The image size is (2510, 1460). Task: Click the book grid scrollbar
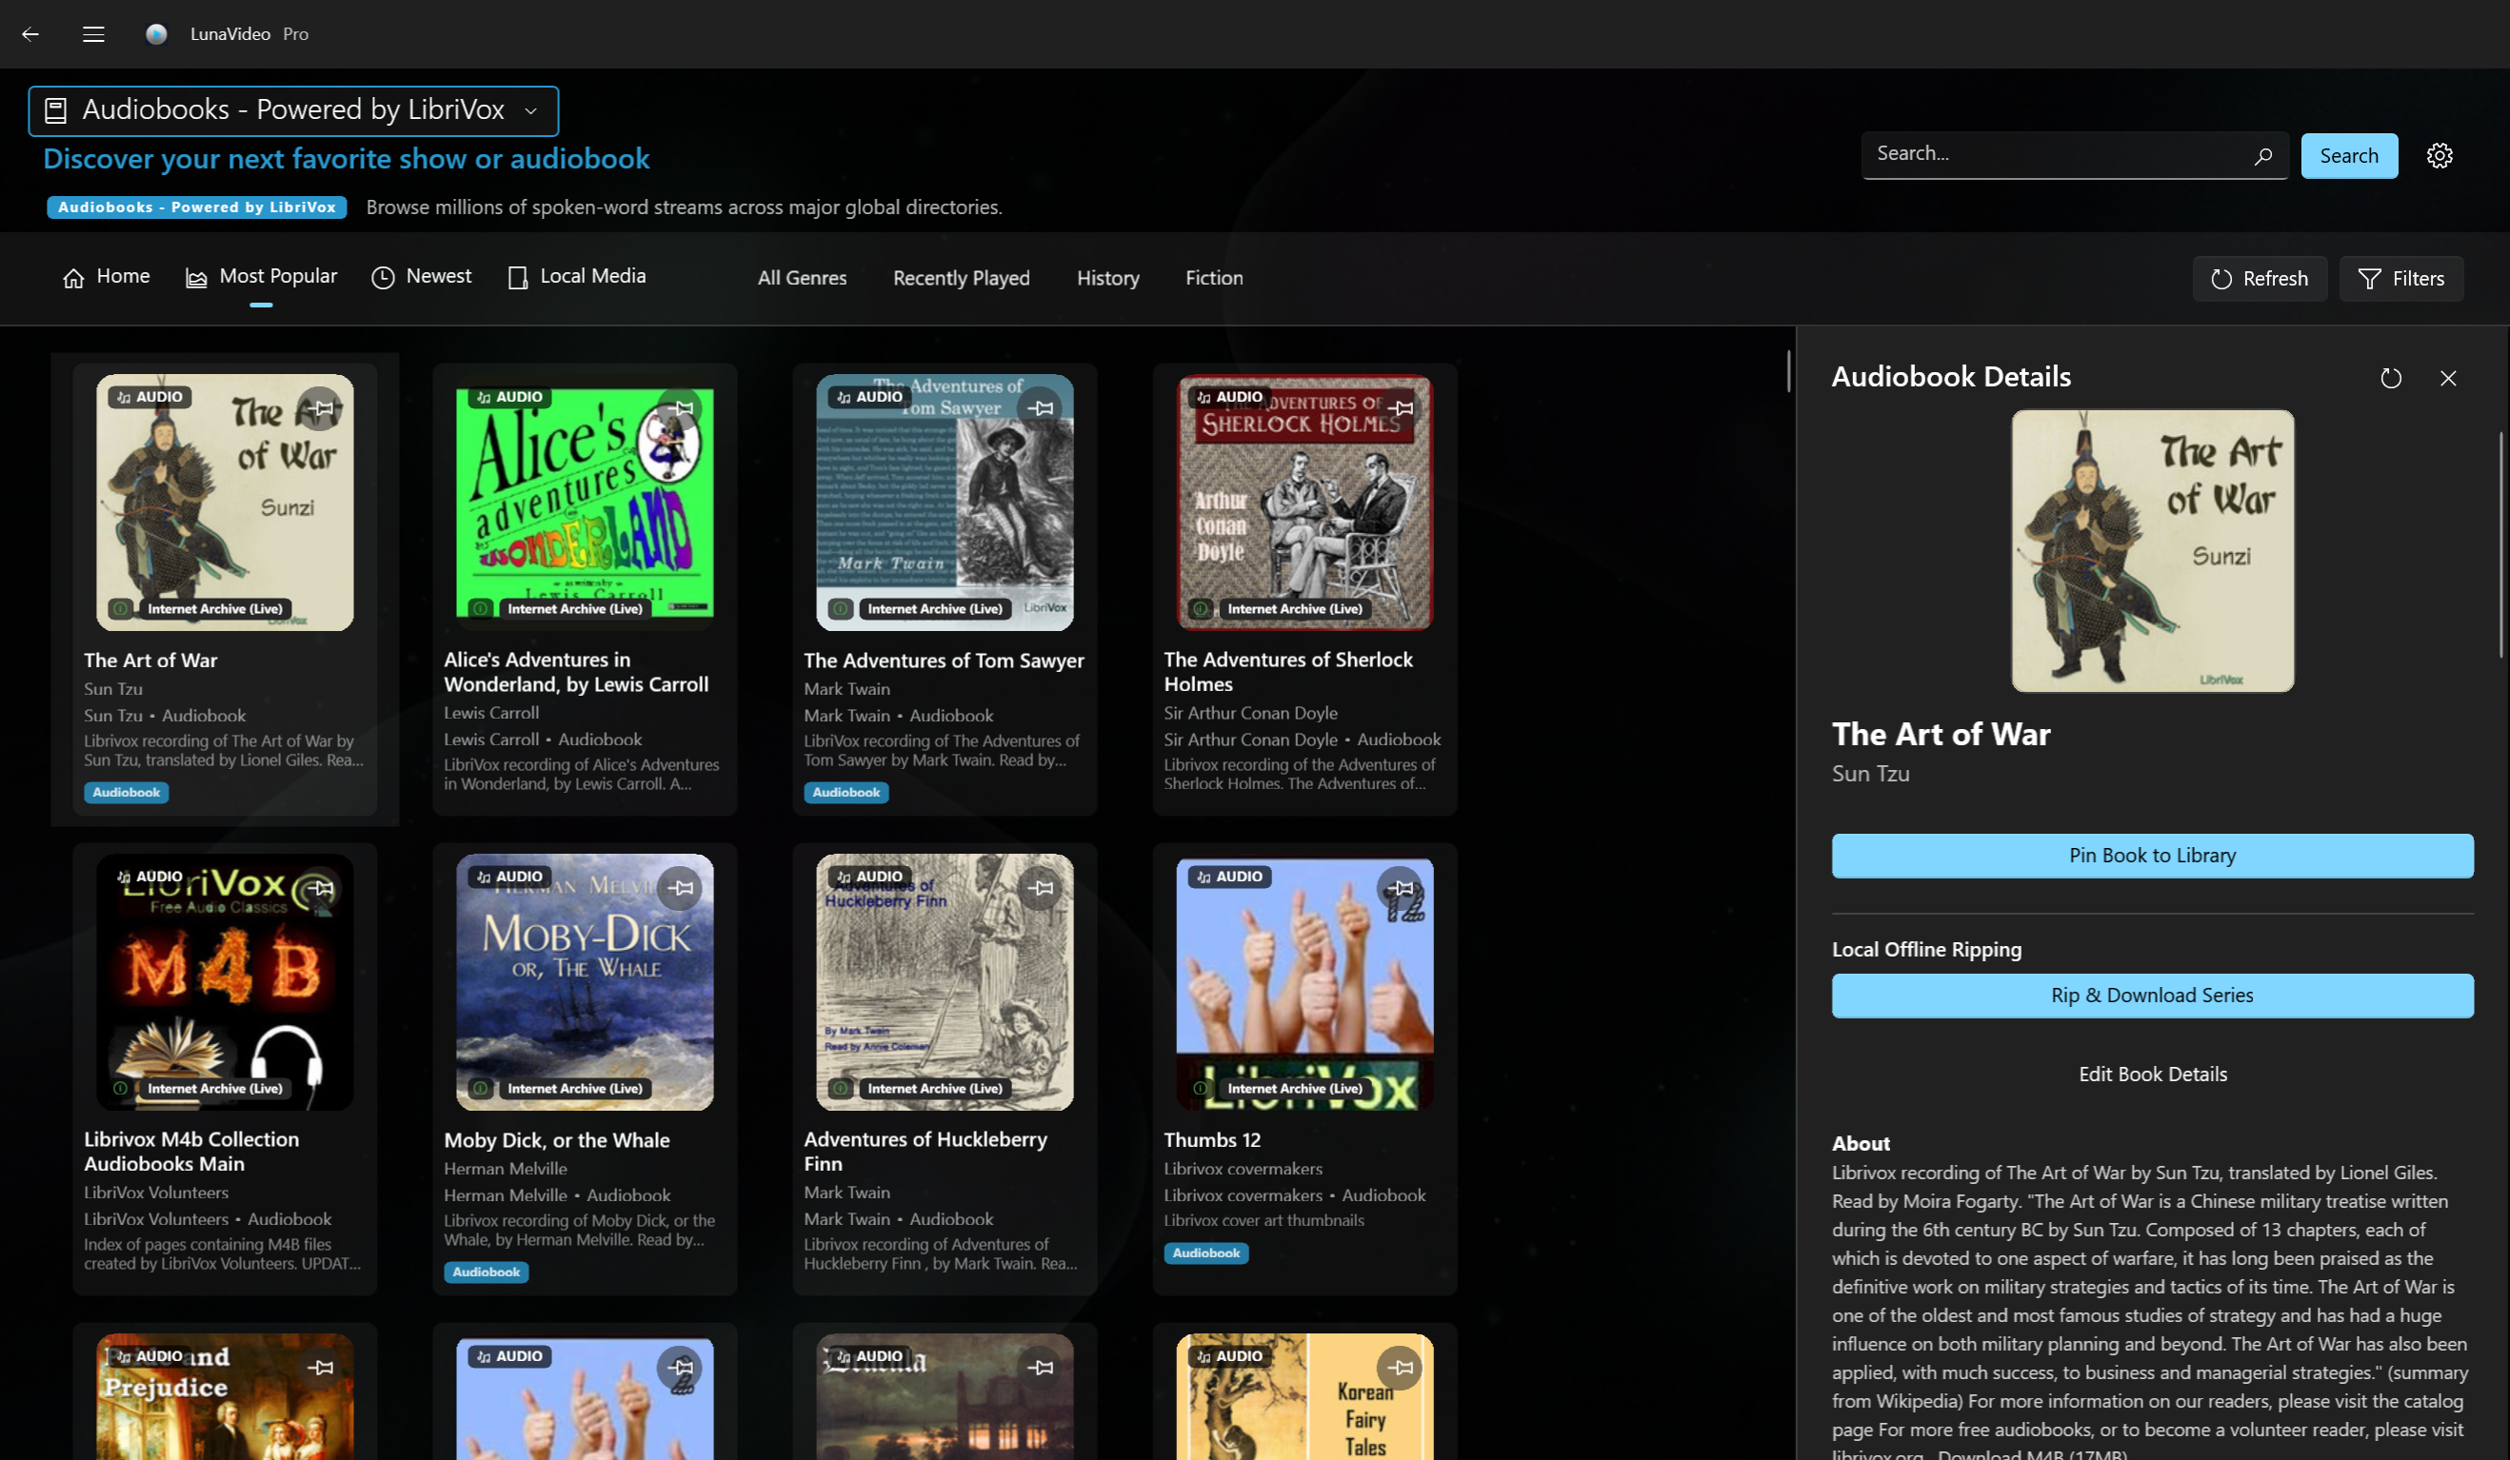1788,370
